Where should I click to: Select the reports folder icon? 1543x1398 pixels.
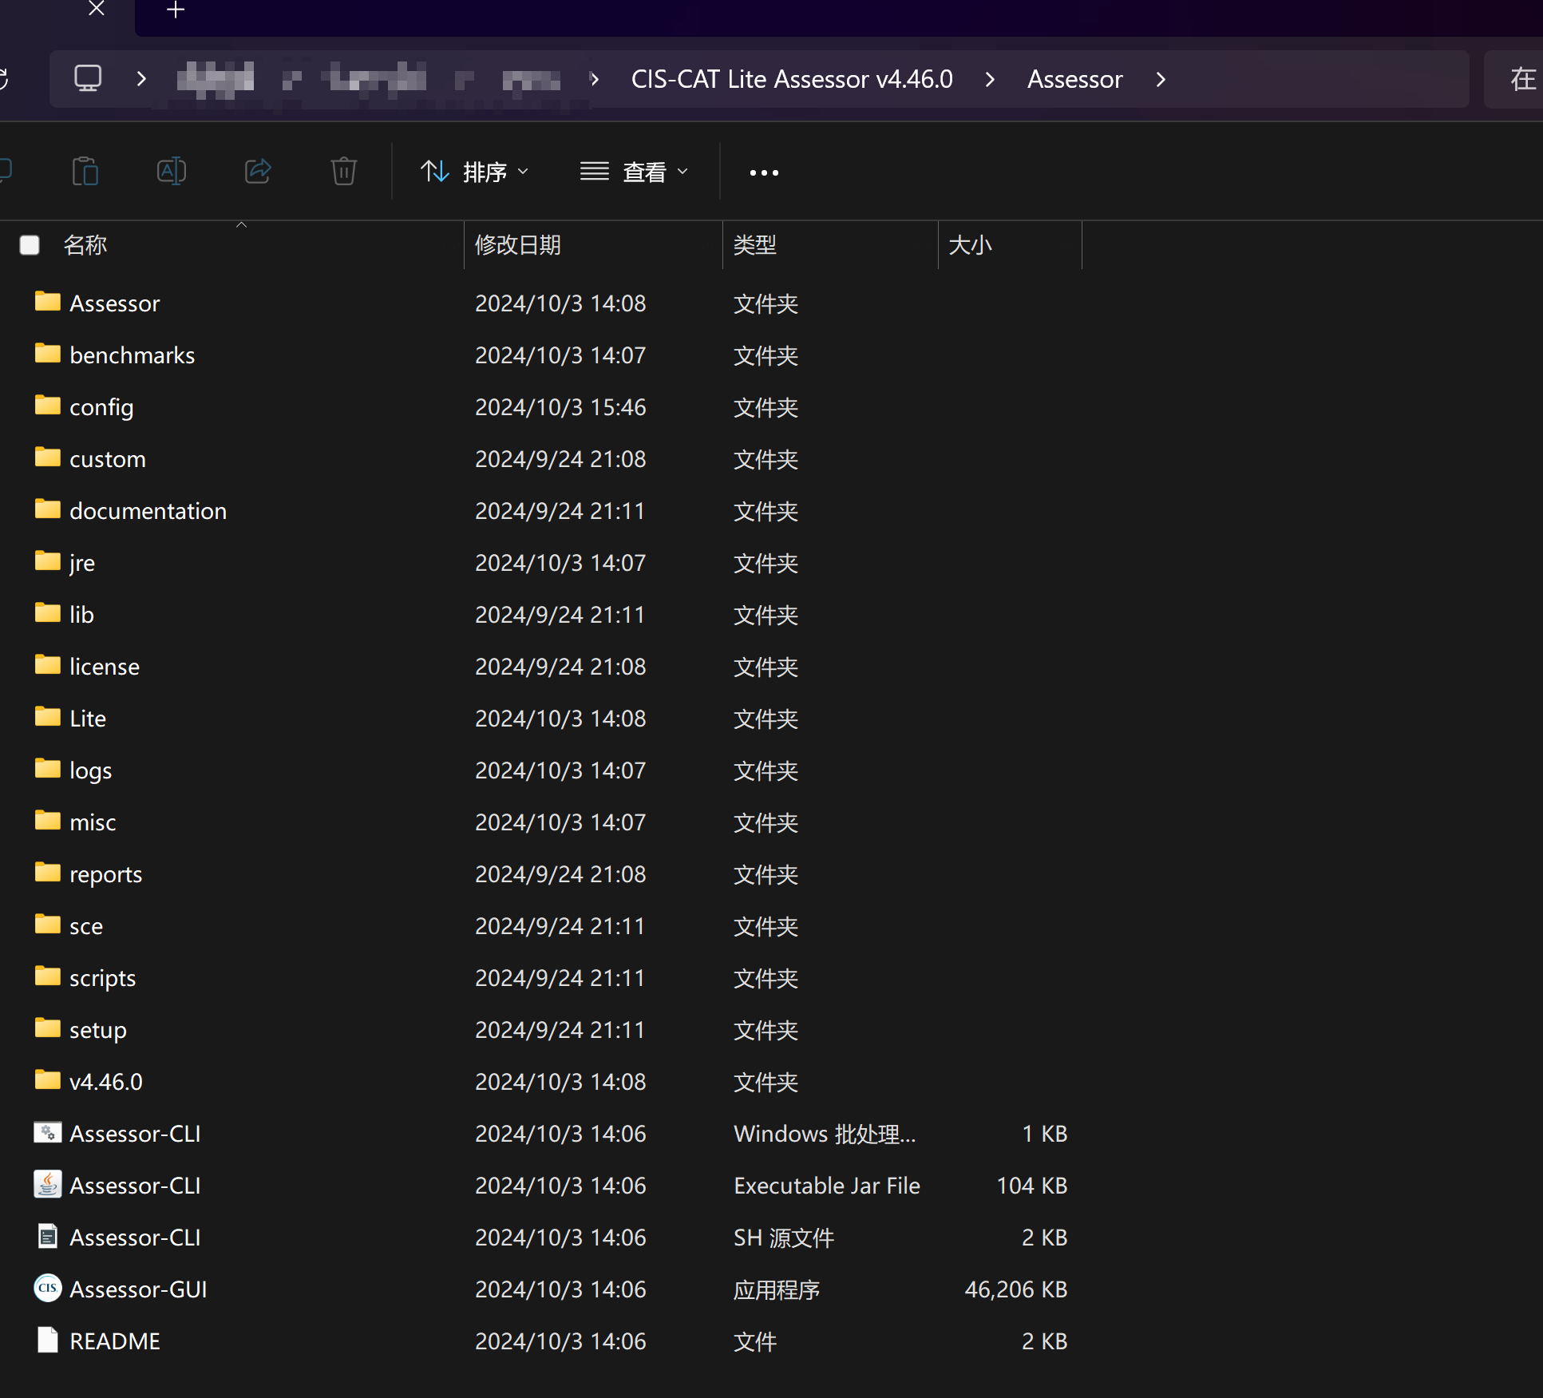tap(48, 872)
